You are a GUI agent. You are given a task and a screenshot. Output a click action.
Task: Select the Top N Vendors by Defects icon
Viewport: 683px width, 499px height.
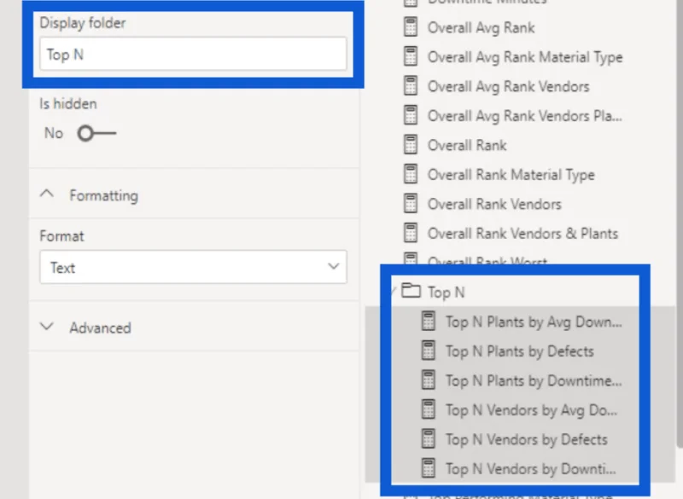[429, 439]
